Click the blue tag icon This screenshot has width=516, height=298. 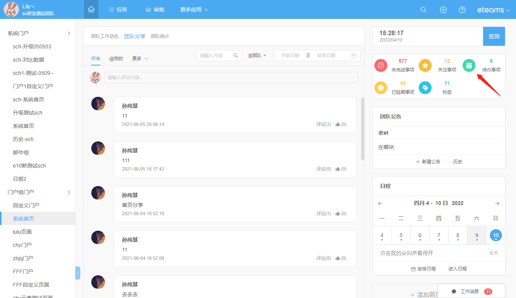[425, 88]
